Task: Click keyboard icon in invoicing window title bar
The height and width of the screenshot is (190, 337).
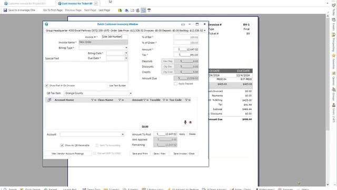Action: [183, 24]
